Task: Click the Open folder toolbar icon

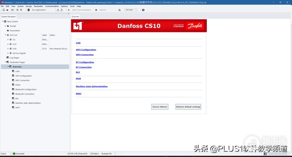Action: tap(7, 10)
